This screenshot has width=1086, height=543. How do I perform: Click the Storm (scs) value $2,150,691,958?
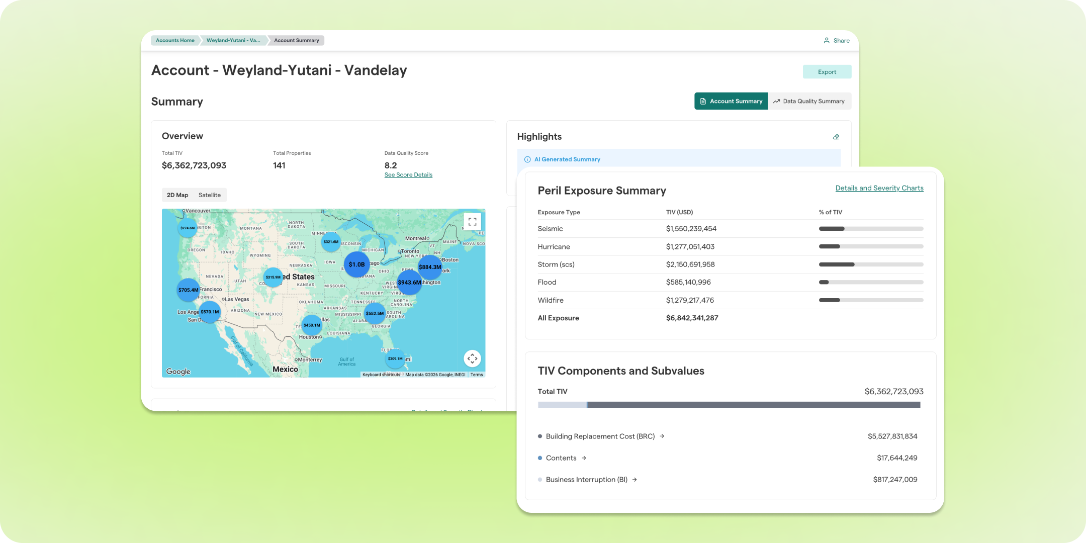click(x=690, y=264)
